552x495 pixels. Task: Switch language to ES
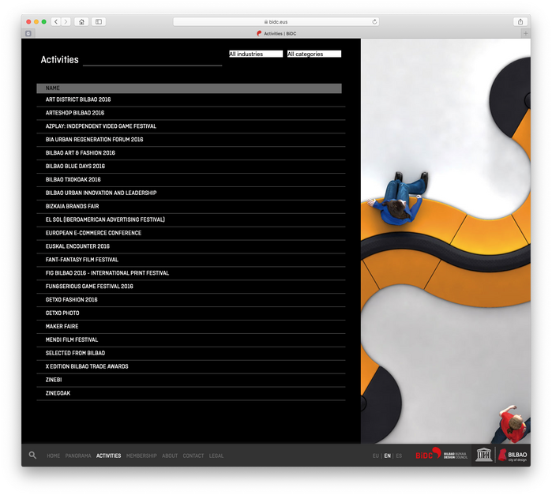(399, 456)
